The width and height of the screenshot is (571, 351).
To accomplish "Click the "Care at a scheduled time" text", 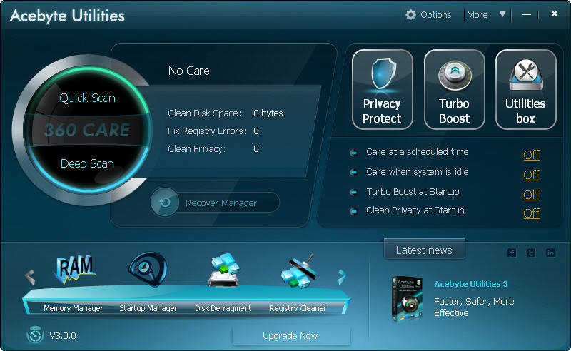I will [x=418, y=152].
